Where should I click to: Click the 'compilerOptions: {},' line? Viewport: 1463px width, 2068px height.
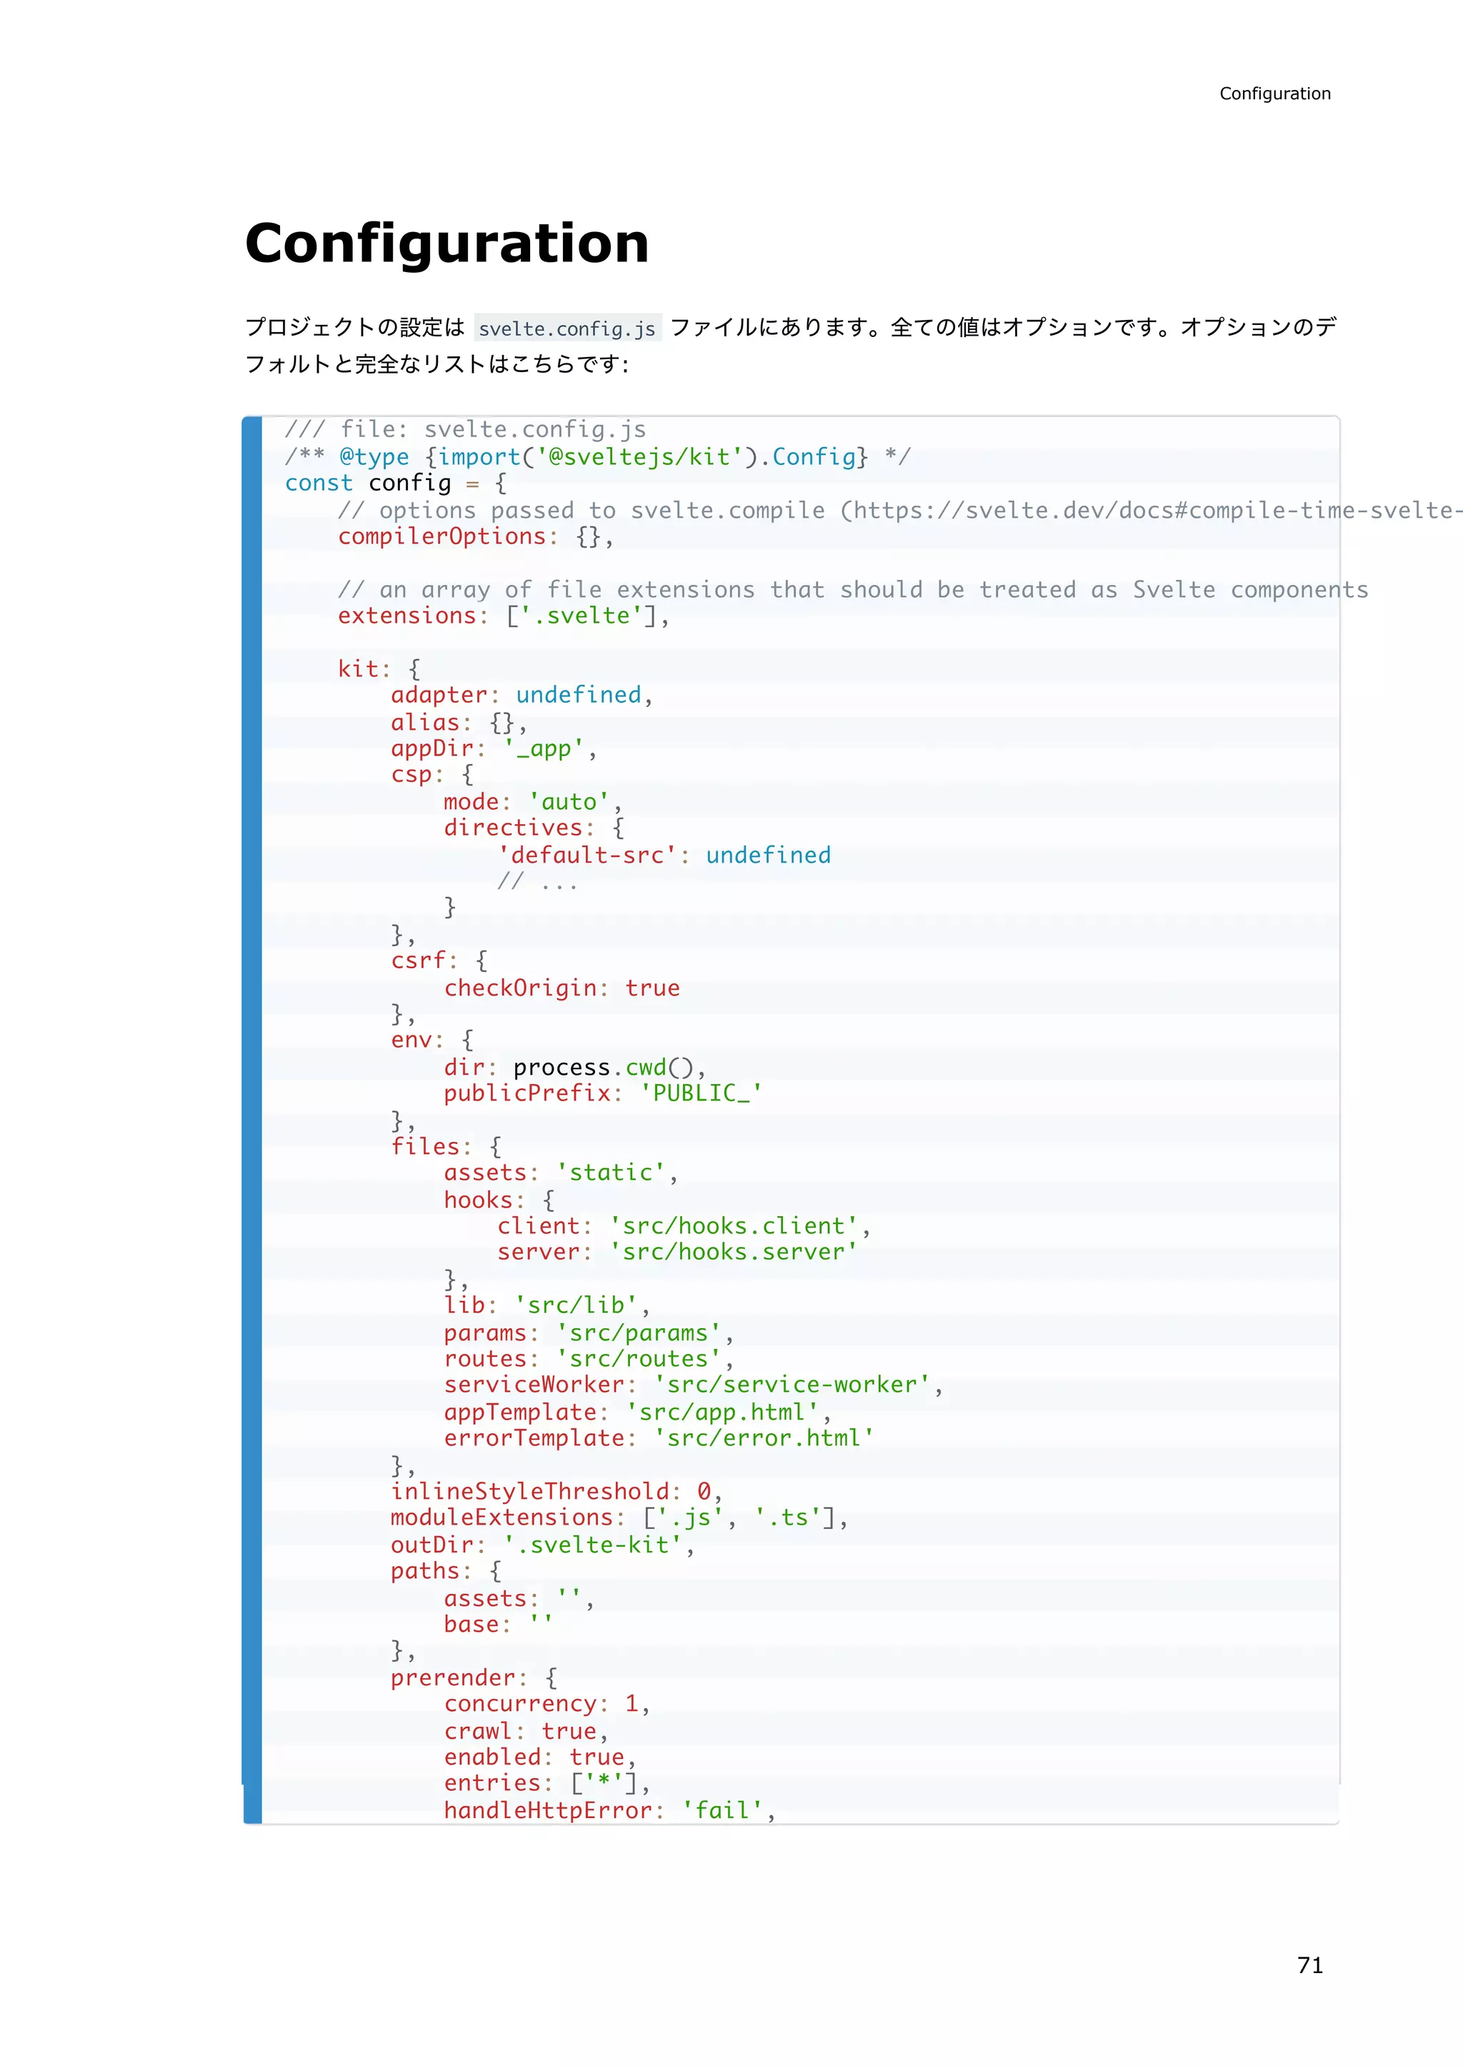pyautogui.click(x=476, y=537)
